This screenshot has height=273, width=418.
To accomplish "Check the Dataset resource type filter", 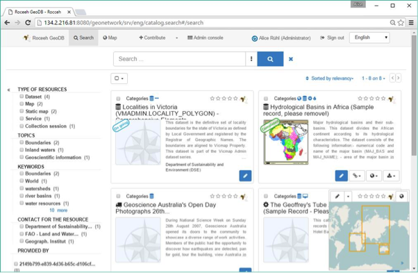I will [x=22, y=97].
